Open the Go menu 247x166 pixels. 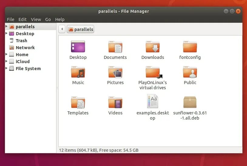pyautogui.click(x=48, y=19)
